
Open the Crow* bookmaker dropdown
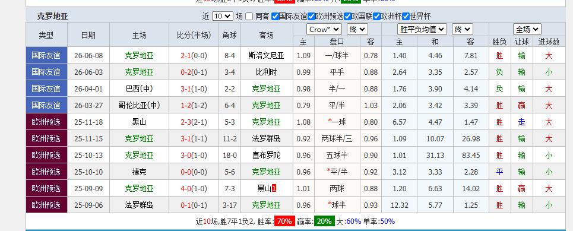pyautogui.click(x=324, y=29)
